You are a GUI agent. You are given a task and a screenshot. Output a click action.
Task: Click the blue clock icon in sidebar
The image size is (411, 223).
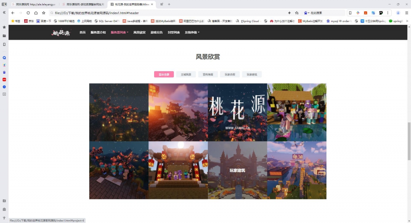coord(4,87)
